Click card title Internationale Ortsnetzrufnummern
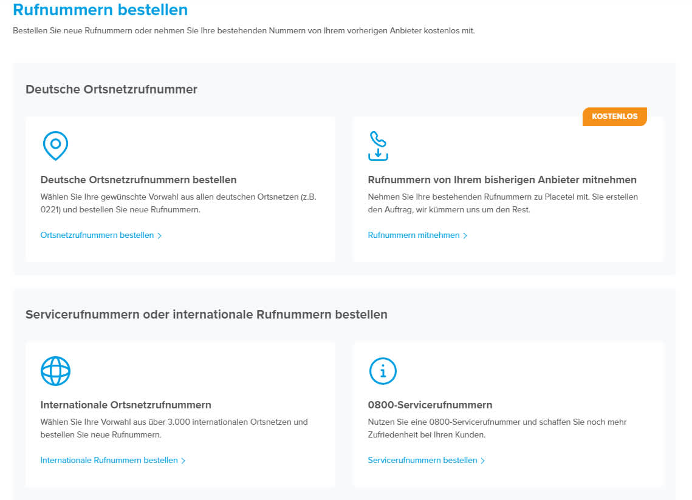The height and width of the screenshot is (500, 692). (126, 404)
